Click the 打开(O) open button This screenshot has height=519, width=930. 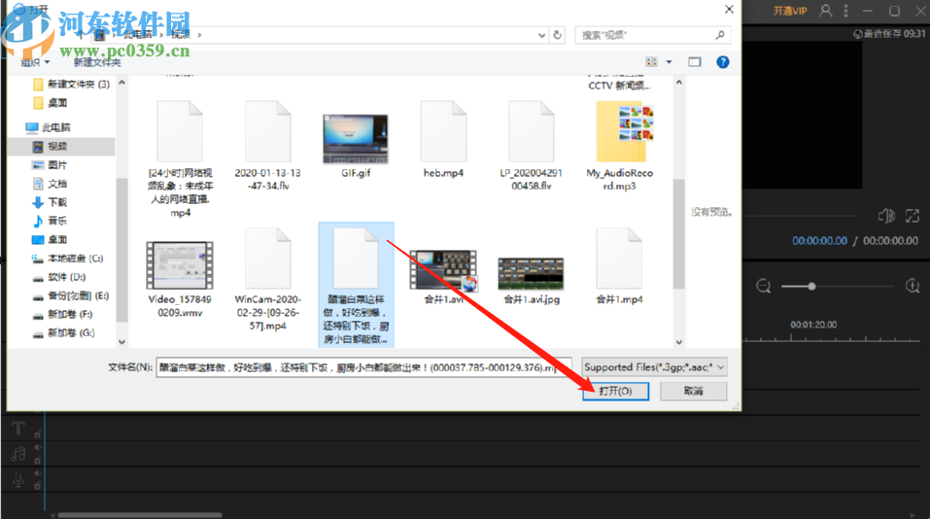click(615, 391)
